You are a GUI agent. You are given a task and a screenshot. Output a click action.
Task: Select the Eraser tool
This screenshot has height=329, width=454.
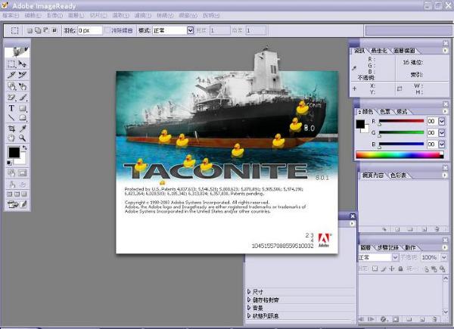click(x=11, y=98)
